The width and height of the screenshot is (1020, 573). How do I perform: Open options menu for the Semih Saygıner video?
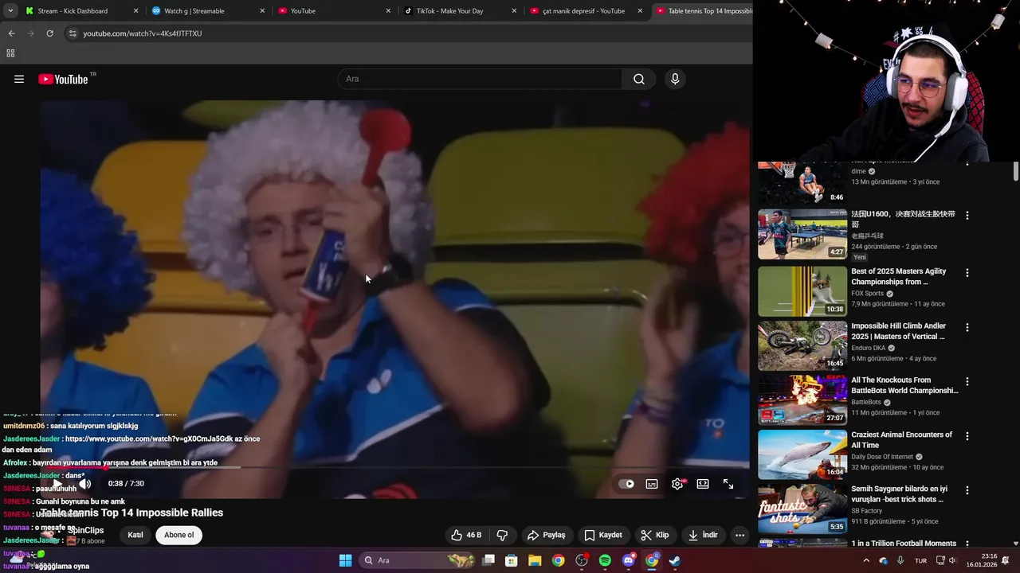click(967, 490)
